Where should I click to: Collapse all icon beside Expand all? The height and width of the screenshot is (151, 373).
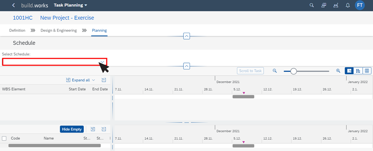tap(104, 80)
